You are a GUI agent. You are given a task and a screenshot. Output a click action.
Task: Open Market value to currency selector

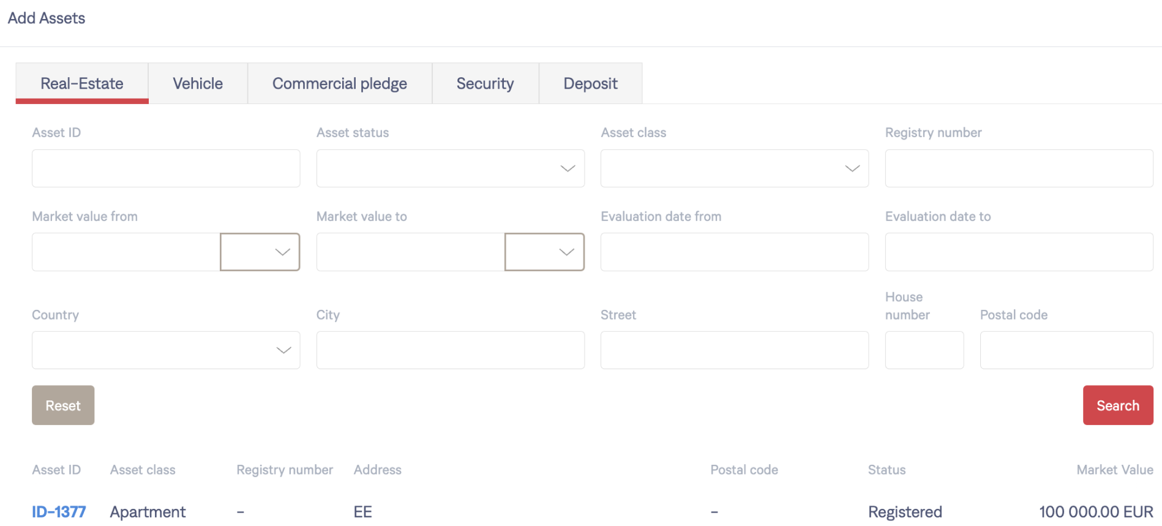(544, 252)
